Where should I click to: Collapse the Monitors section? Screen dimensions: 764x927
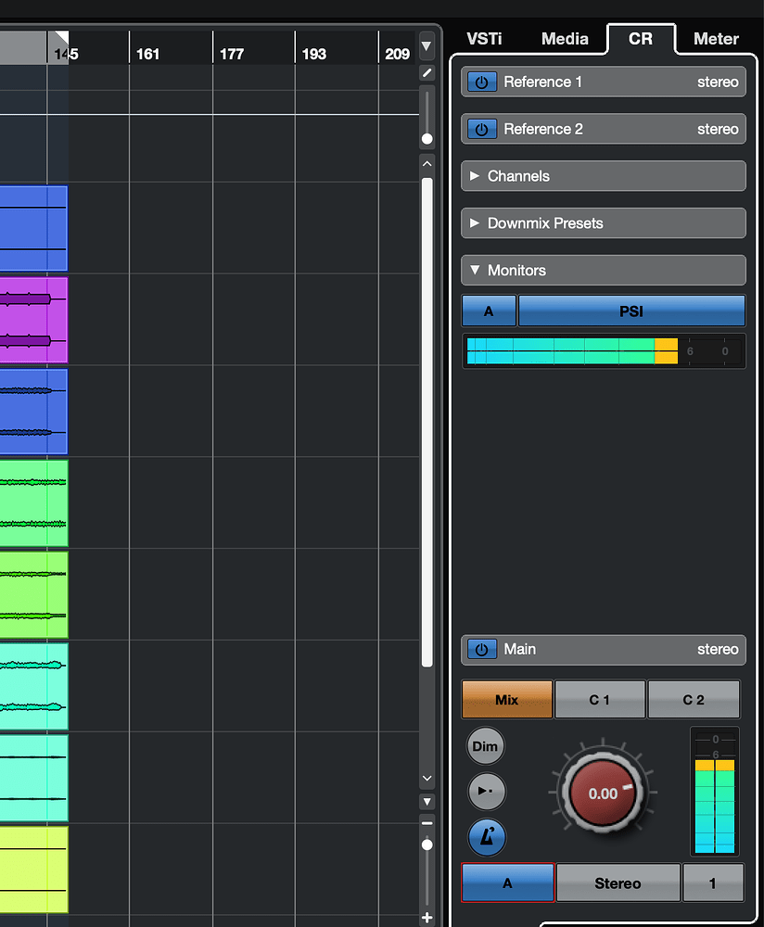coord(603,270)
